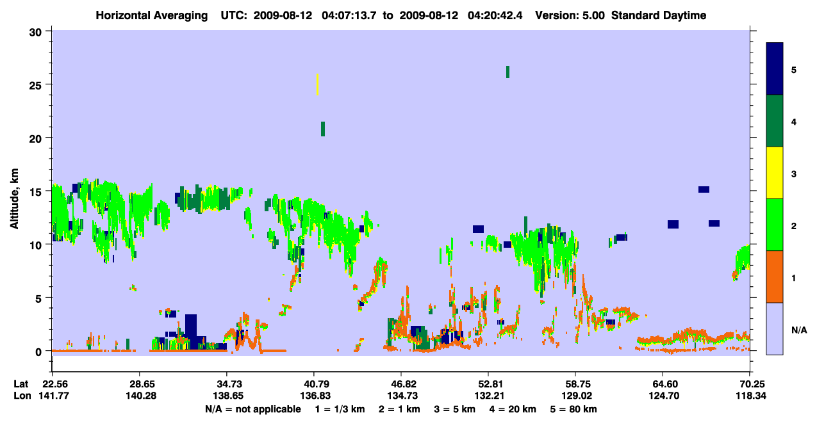
Task: Click the orange level 1 color swatch
Action: click(x=775, y=277)
